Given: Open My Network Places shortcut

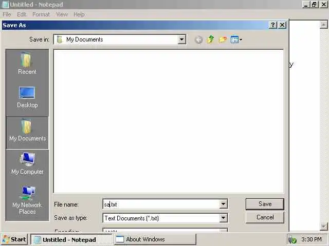Looking at the screenshot, I should tap(27, 200).
